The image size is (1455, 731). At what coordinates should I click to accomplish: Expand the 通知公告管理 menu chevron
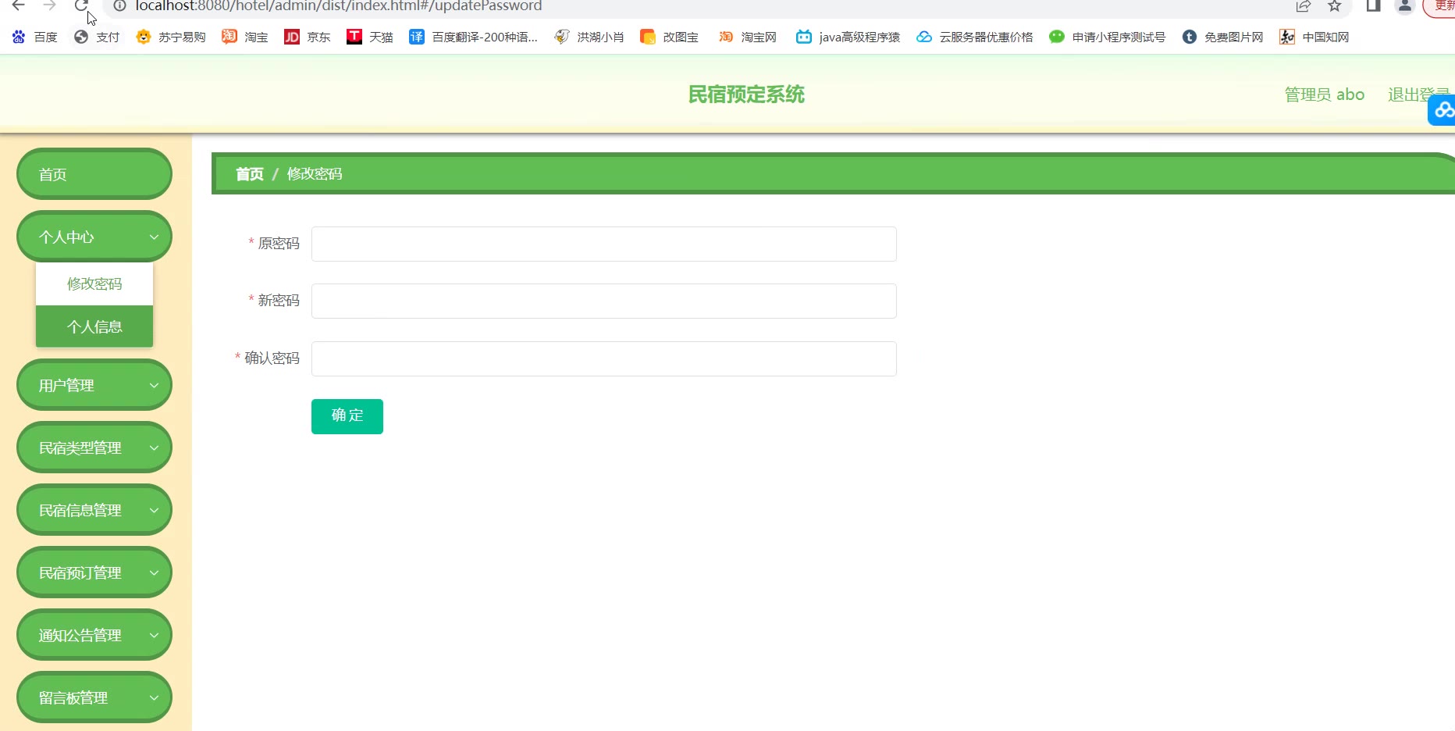154,635
